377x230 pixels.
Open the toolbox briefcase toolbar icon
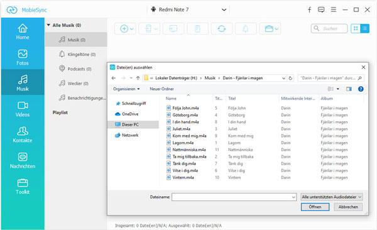(x=270, y=29)
